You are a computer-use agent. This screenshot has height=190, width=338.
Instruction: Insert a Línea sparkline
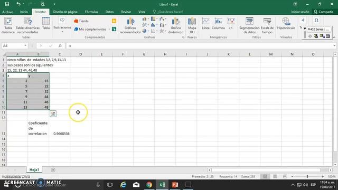[205, 24]
